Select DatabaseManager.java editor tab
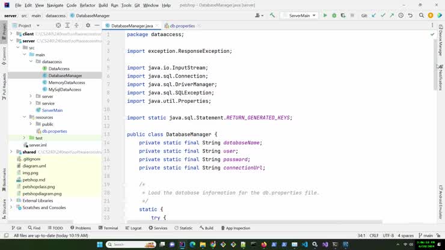The width and height of the screenshot is (445, 250). pos(132,26)
